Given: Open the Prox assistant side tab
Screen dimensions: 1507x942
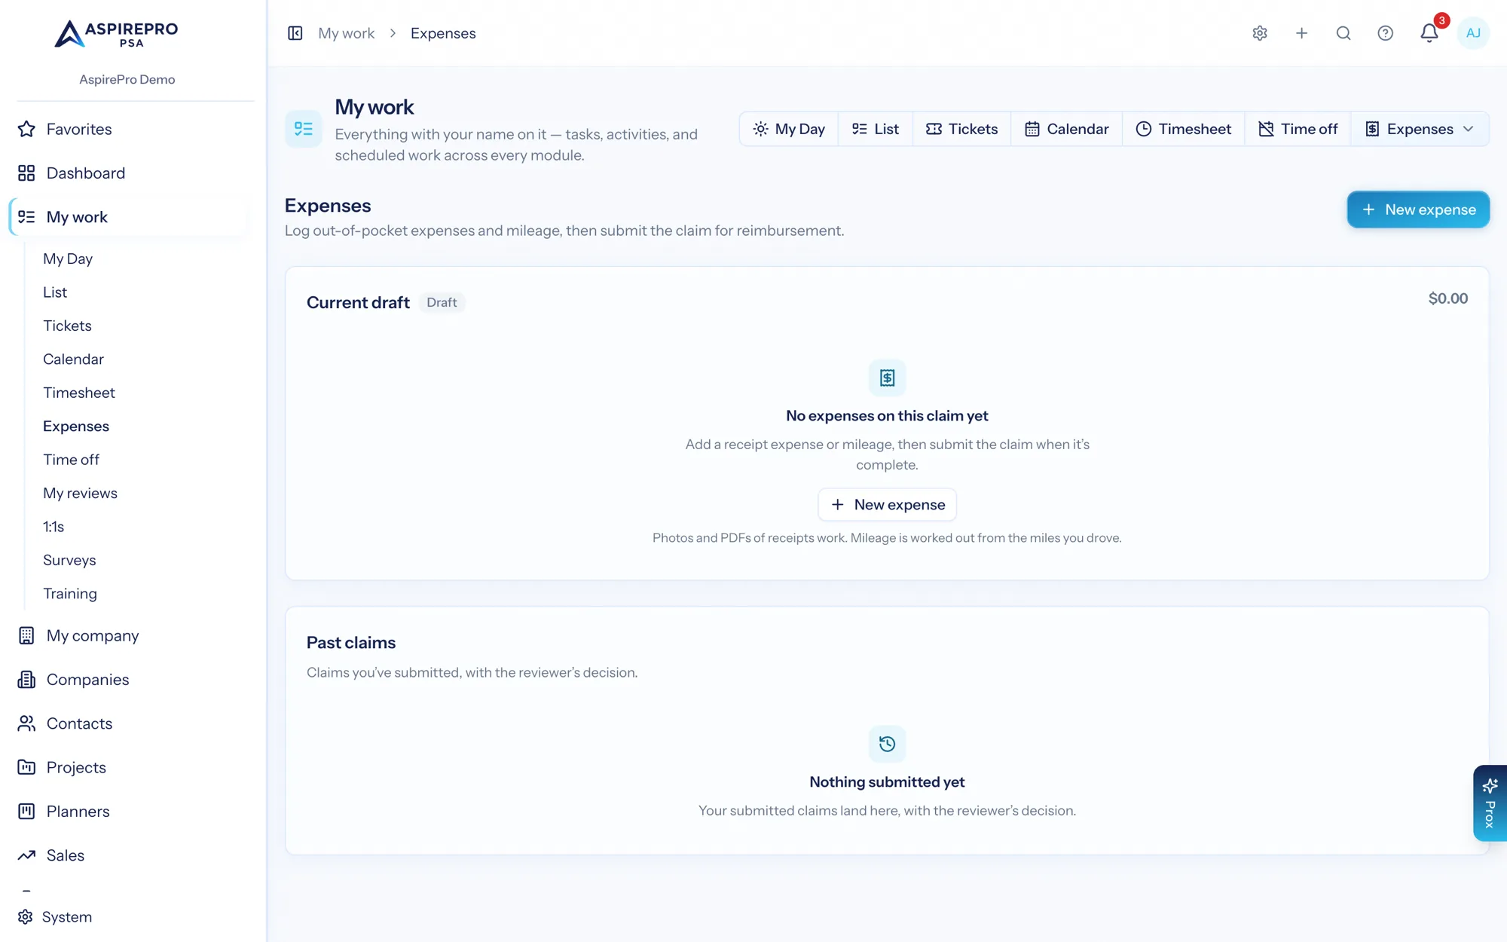Looking at the screenshot, I should [x=1490, y=803].
